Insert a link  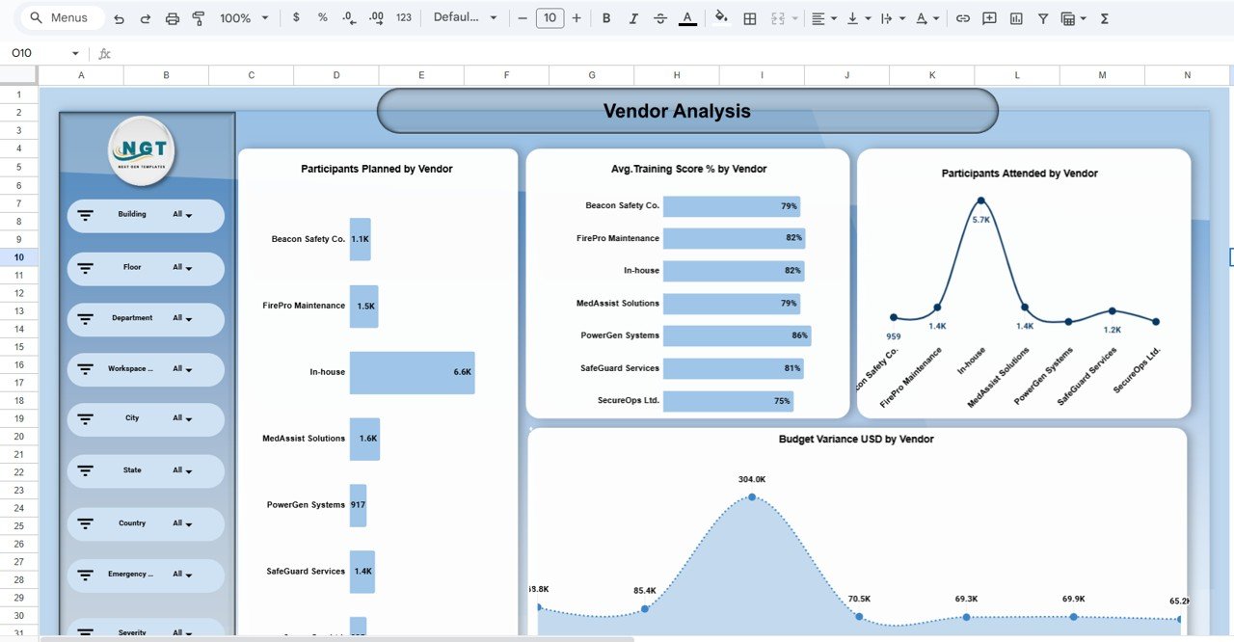pos(963,17)
